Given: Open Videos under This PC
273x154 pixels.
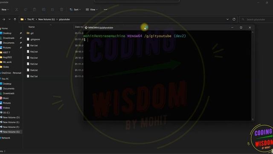Looking at the screenshot, I should (6, 108).
